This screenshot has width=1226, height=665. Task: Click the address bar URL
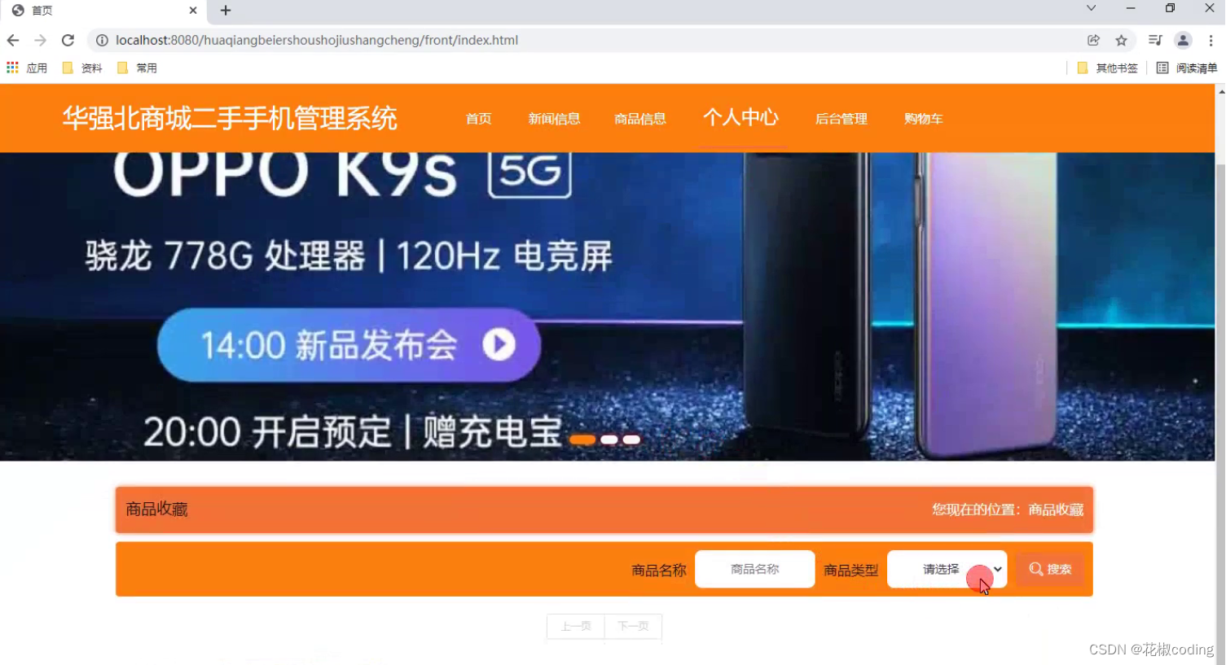(317, 40)
